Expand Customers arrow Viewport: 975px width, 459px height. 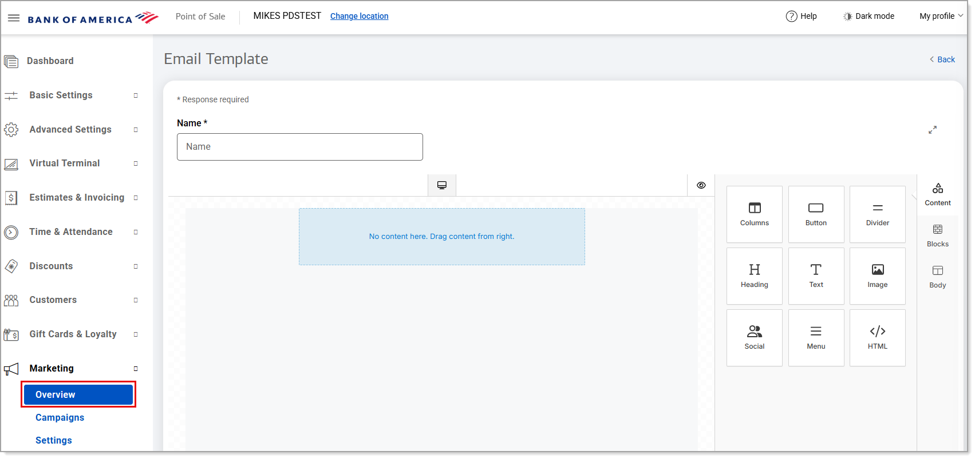click(136, 300)
